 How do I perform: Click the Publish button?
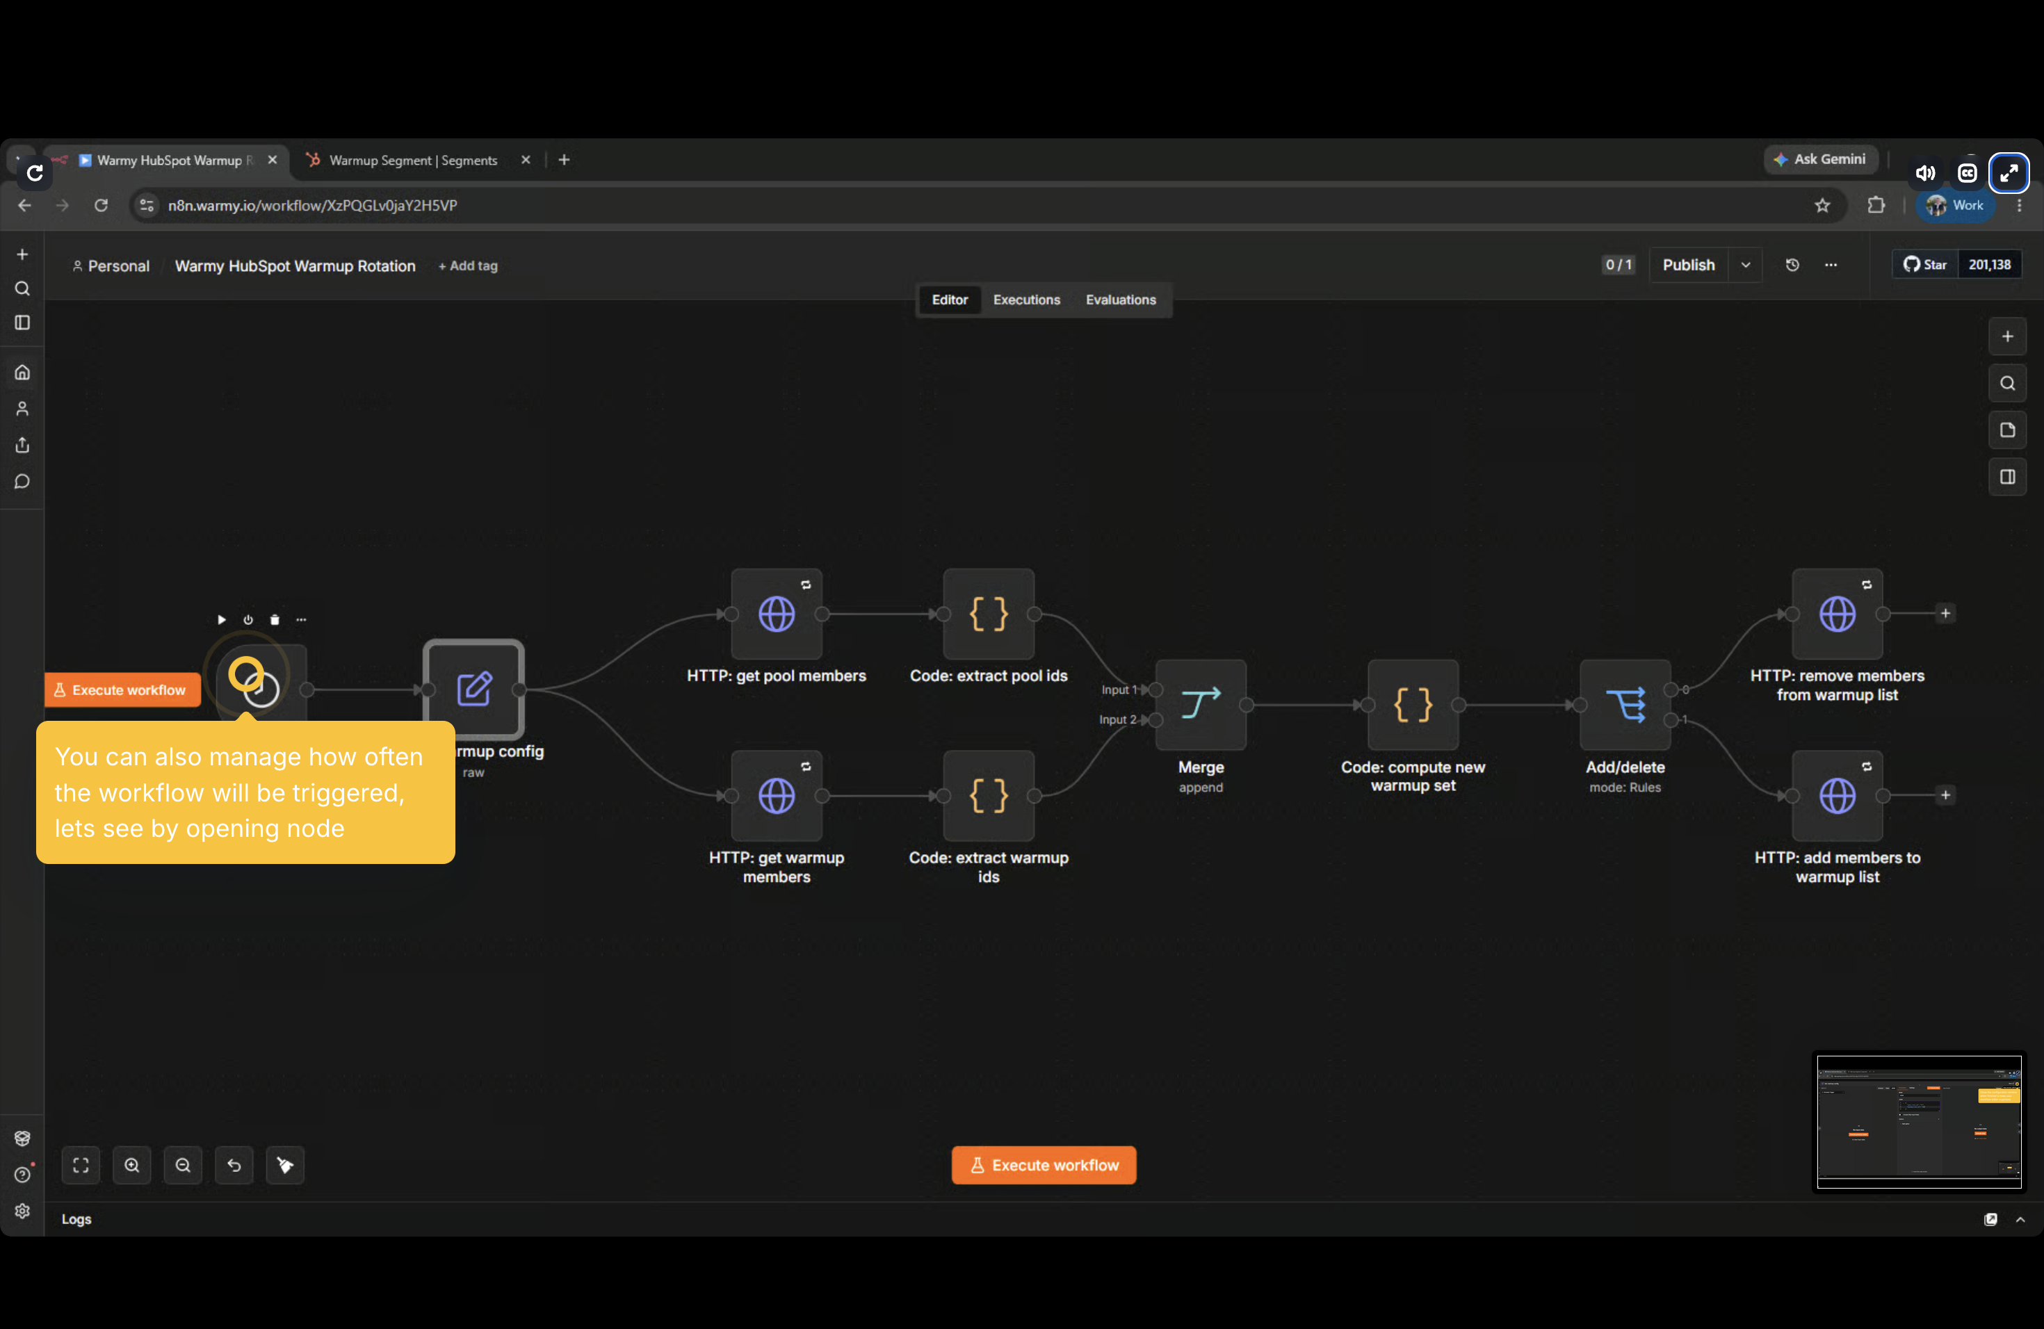tap(1689, 266)
